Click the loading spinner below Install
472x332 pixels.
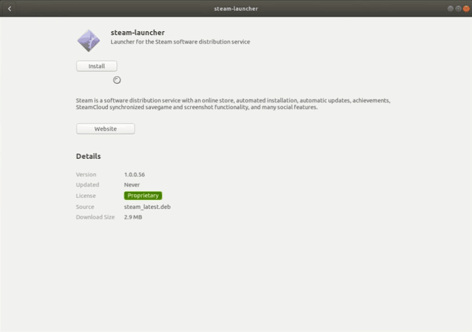tap(117, 80)
